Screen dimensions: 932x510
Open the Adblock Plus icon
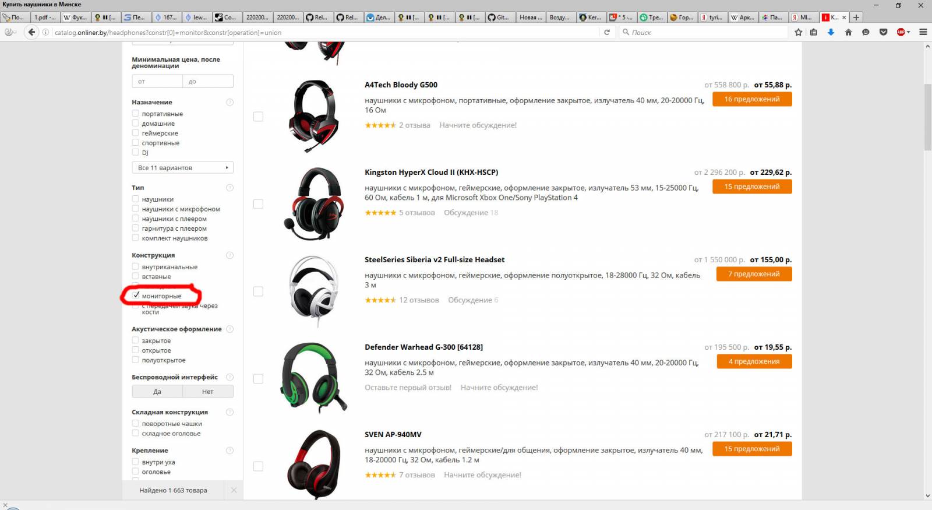coord(901,32)
